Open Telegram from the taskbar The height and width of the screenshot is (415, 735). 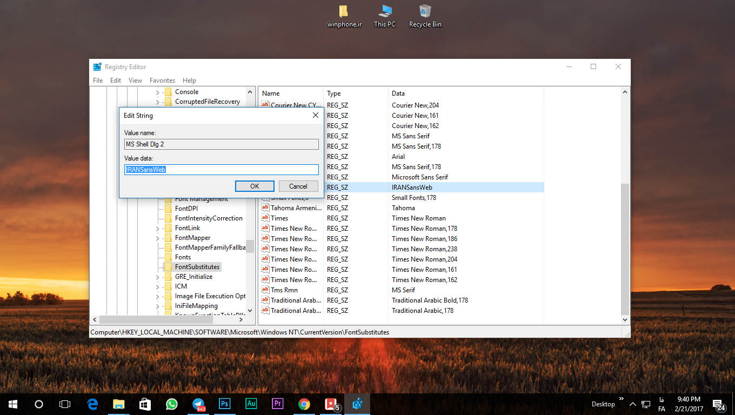point(198,404)
